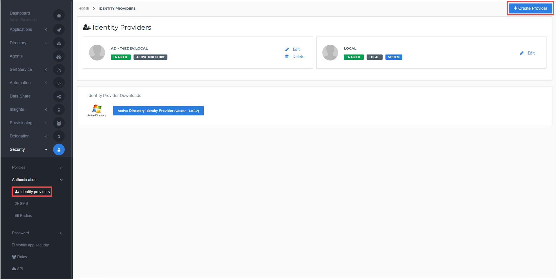Click the Directory hierarchy icon

[x=59, y=43]
